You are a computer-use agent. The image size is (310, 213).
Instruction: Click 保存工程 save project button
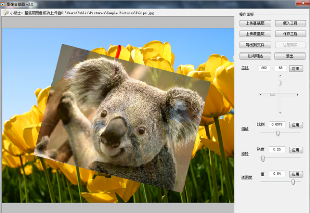pos(290,34)
